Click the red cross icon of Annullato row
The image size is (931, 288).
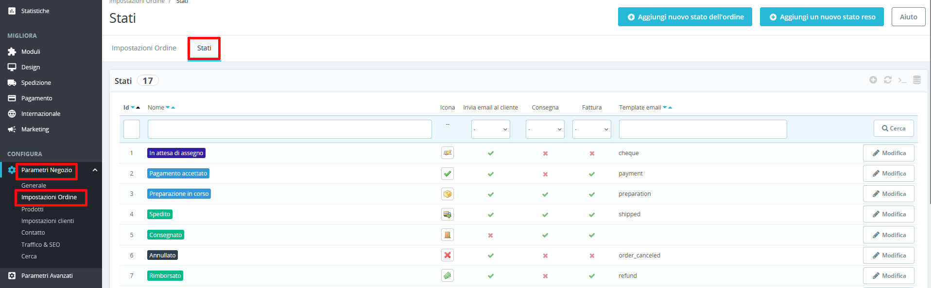coord(448,255)
